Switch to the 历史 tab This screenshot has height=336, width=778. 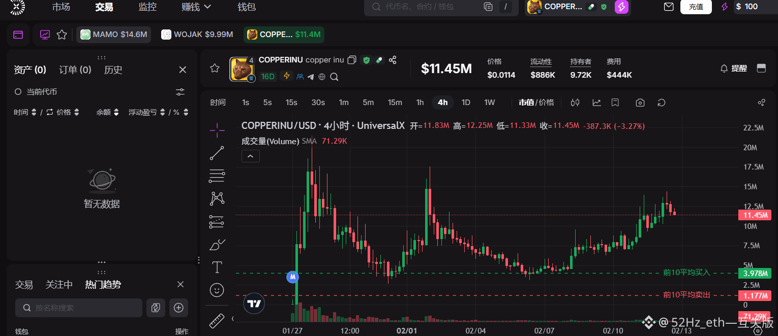click(113, 70)
